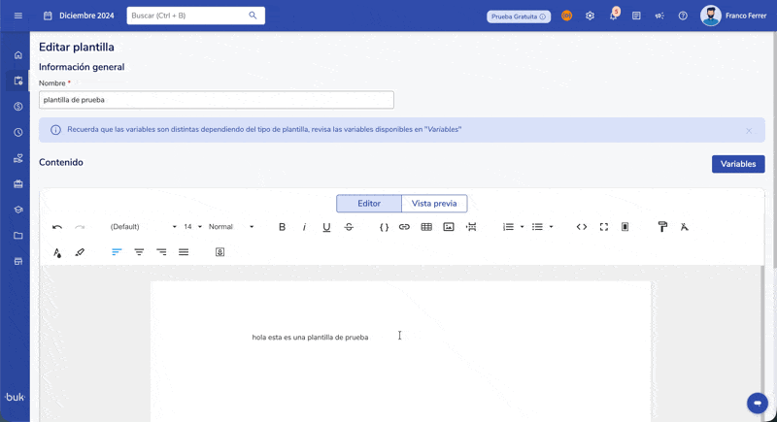This screenshot has height=422, width=777.
Task: Open the text color picker
Action: point(57,252)
